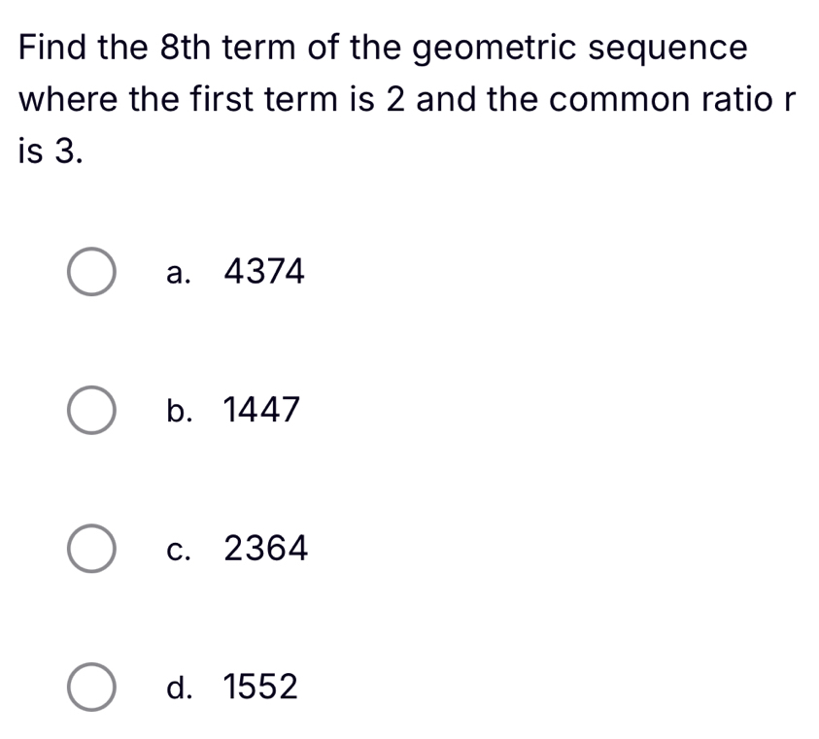Click the letter label "c."
819x739 pixels.
180,551
